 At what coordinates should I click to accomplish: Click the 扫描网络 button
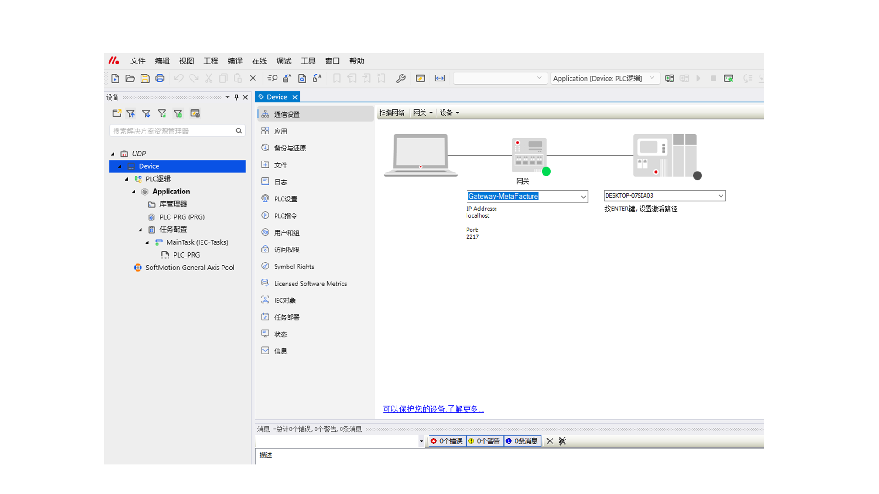[x=392, y=113]
